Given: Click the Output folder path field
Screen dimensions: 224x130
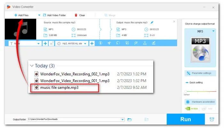Looking at the screenshot, I should coord(75,119).
